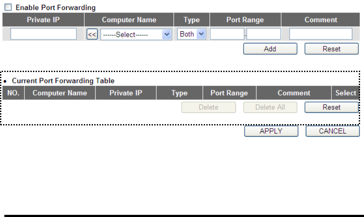This screenshot has height=217, width=364.
Task: Click Reset in Current Port Forwarding Table
Action: 331,107
